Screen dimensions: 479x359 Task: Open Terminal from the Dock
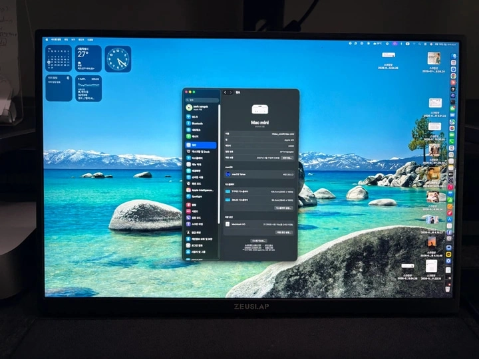[x=453, y=102]
